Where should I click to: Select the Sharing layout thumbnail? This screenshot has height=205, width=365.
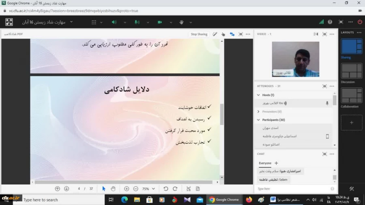(x=352, y=46)
